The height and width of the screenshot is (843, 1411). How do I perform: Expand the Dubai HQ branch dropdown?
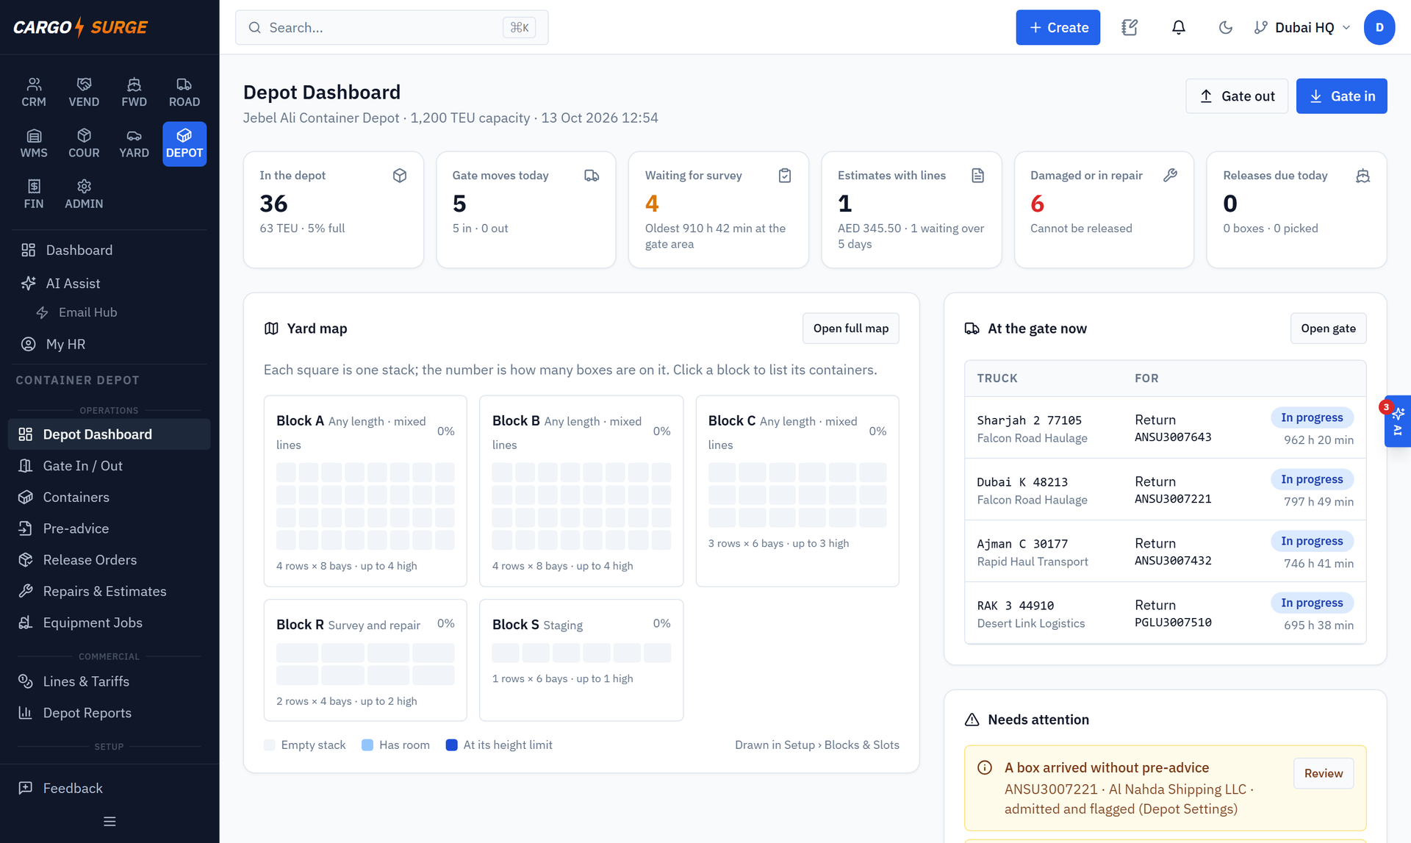[1302, 27]
